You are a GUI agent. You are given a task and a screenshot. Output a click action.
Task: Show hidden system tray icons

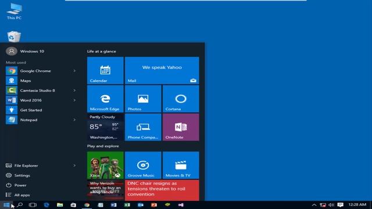pyautogui.click(x=314, y=205)
